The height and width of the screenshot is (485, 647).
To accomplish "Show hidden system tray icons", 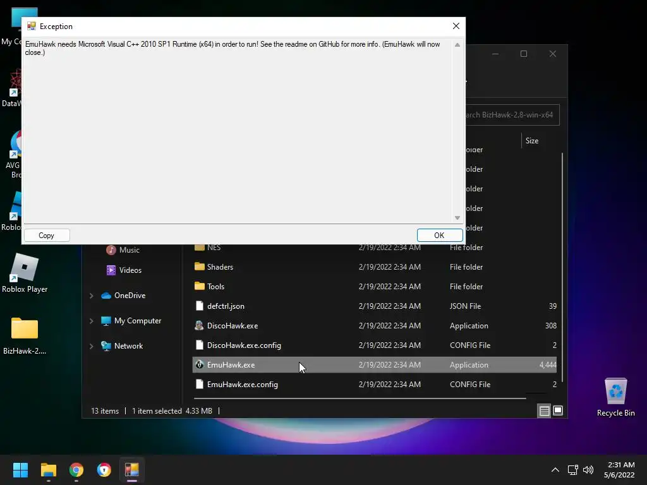I will [x=555, y=470].
